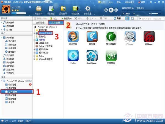Adjust the volume slider

pos(156,14)
